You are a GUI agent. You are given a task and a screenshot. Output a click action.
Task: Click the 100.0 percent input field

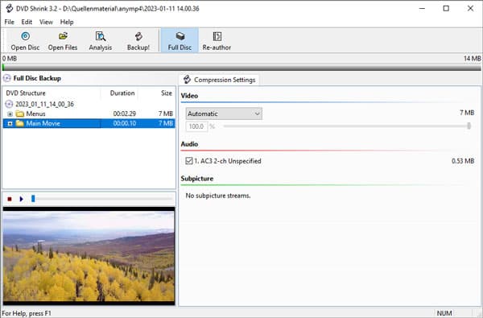click(x=196, y=126)
